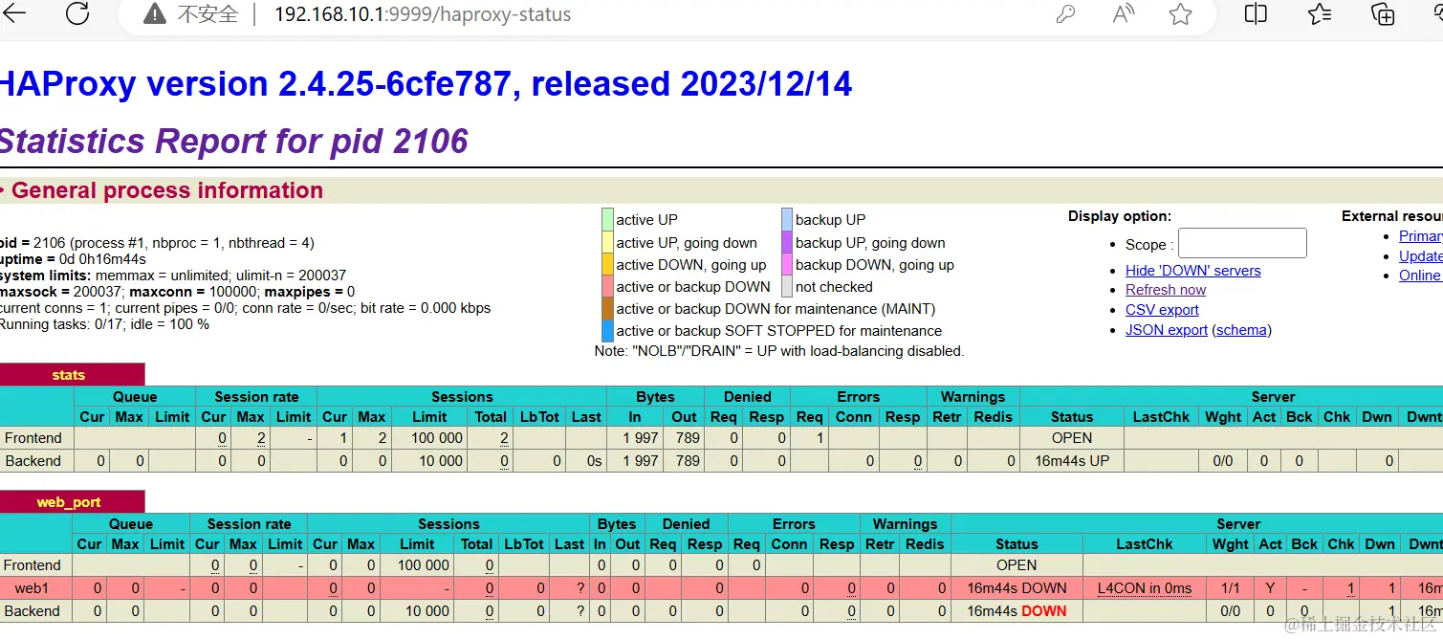Image resolution: width=1443 pixels, height=640 pixels.
Task: Click the web1 Act Y cell
Action: [x=1270, y=588]
